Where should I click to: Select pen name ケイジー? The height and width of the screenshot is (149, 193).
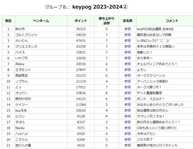21,105
